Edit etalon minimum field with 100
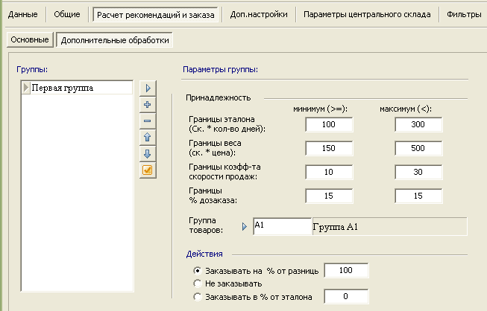The image size is (487, 311). 329,124
